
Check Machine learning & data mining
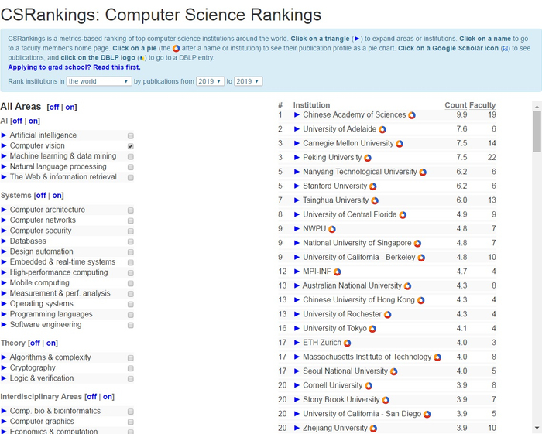pyautogui.click(x=131, y=157)
